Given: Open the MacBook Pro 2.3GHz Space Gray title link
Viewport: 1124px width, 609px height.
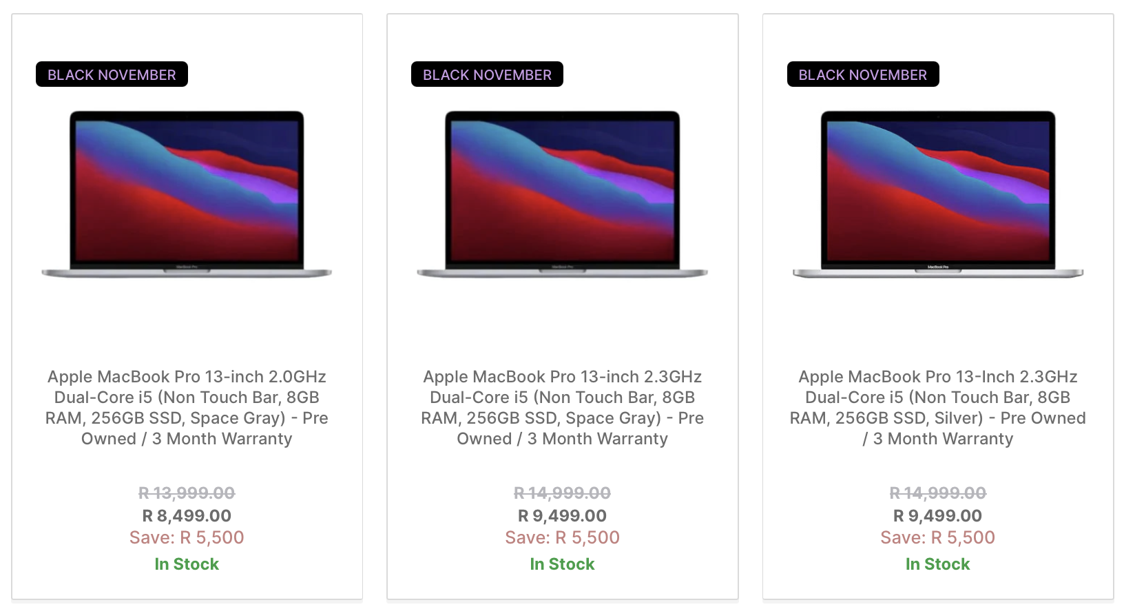Looking at the screenshot, I should tap(562, 408).
